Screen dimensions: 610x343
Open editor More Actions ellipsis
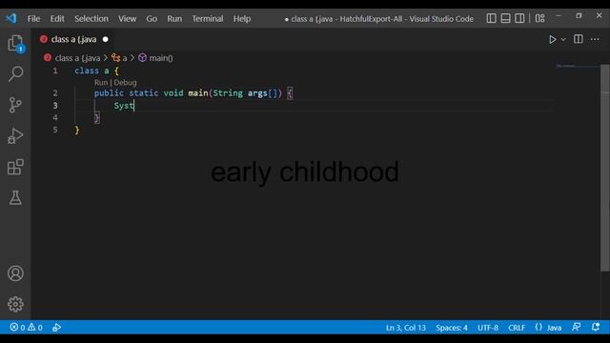[x=595, y=39]
